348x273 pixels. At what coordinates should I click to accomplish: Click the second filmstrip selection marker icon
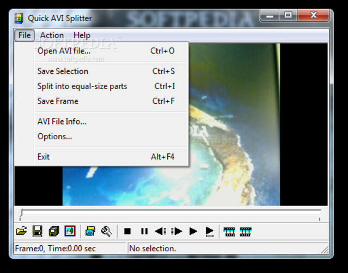[246, 232]
